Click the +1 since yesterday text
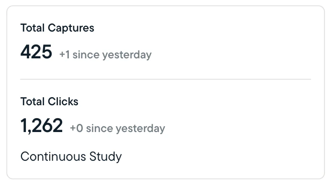Image resolution: width=333 pixels, height=188 pixels. click(x=106, y=55)
